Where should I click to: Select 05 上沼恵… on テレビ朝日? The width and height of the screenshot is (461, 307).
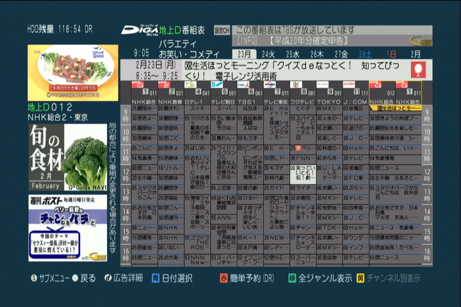tap(223, 188)
